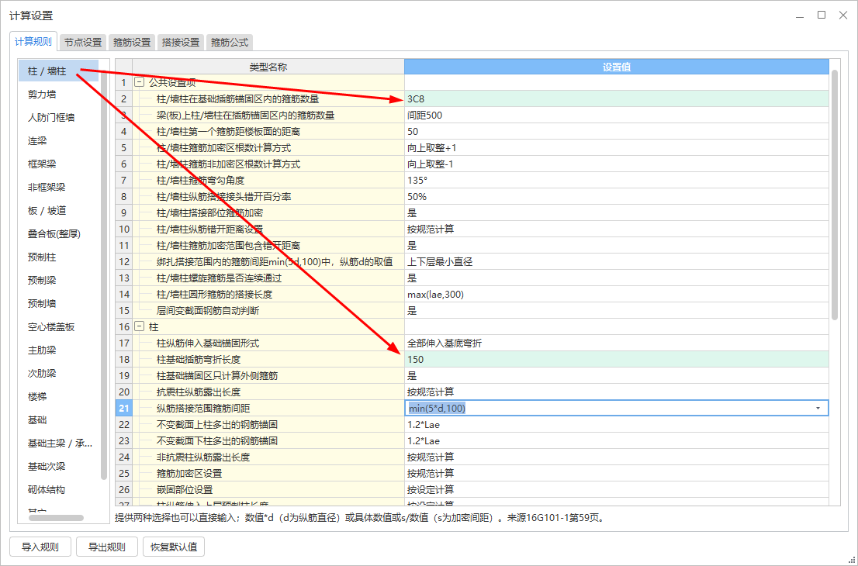Click the 间距500 value cell

pos(617,116)
